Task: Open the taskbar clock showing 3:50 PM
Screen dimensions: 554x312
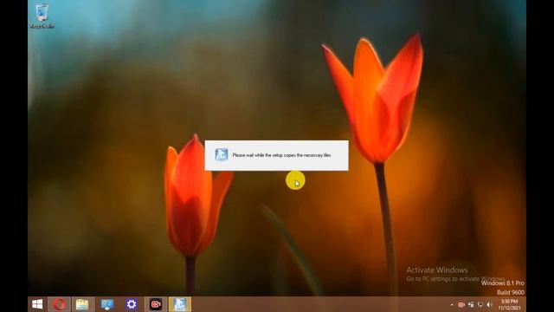Action: point(510,304)
